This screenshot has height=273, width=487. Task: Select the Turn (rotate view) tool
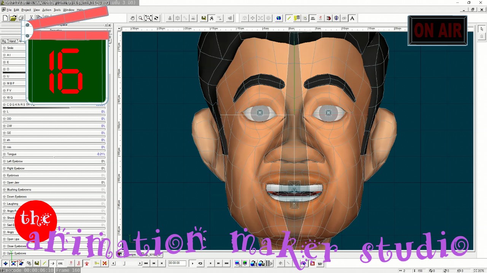(156, 18)
